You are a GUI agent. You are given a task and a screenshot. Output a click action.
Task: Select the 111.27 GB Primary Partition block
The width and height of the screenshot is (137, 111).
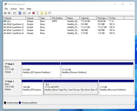pos(97,70)
